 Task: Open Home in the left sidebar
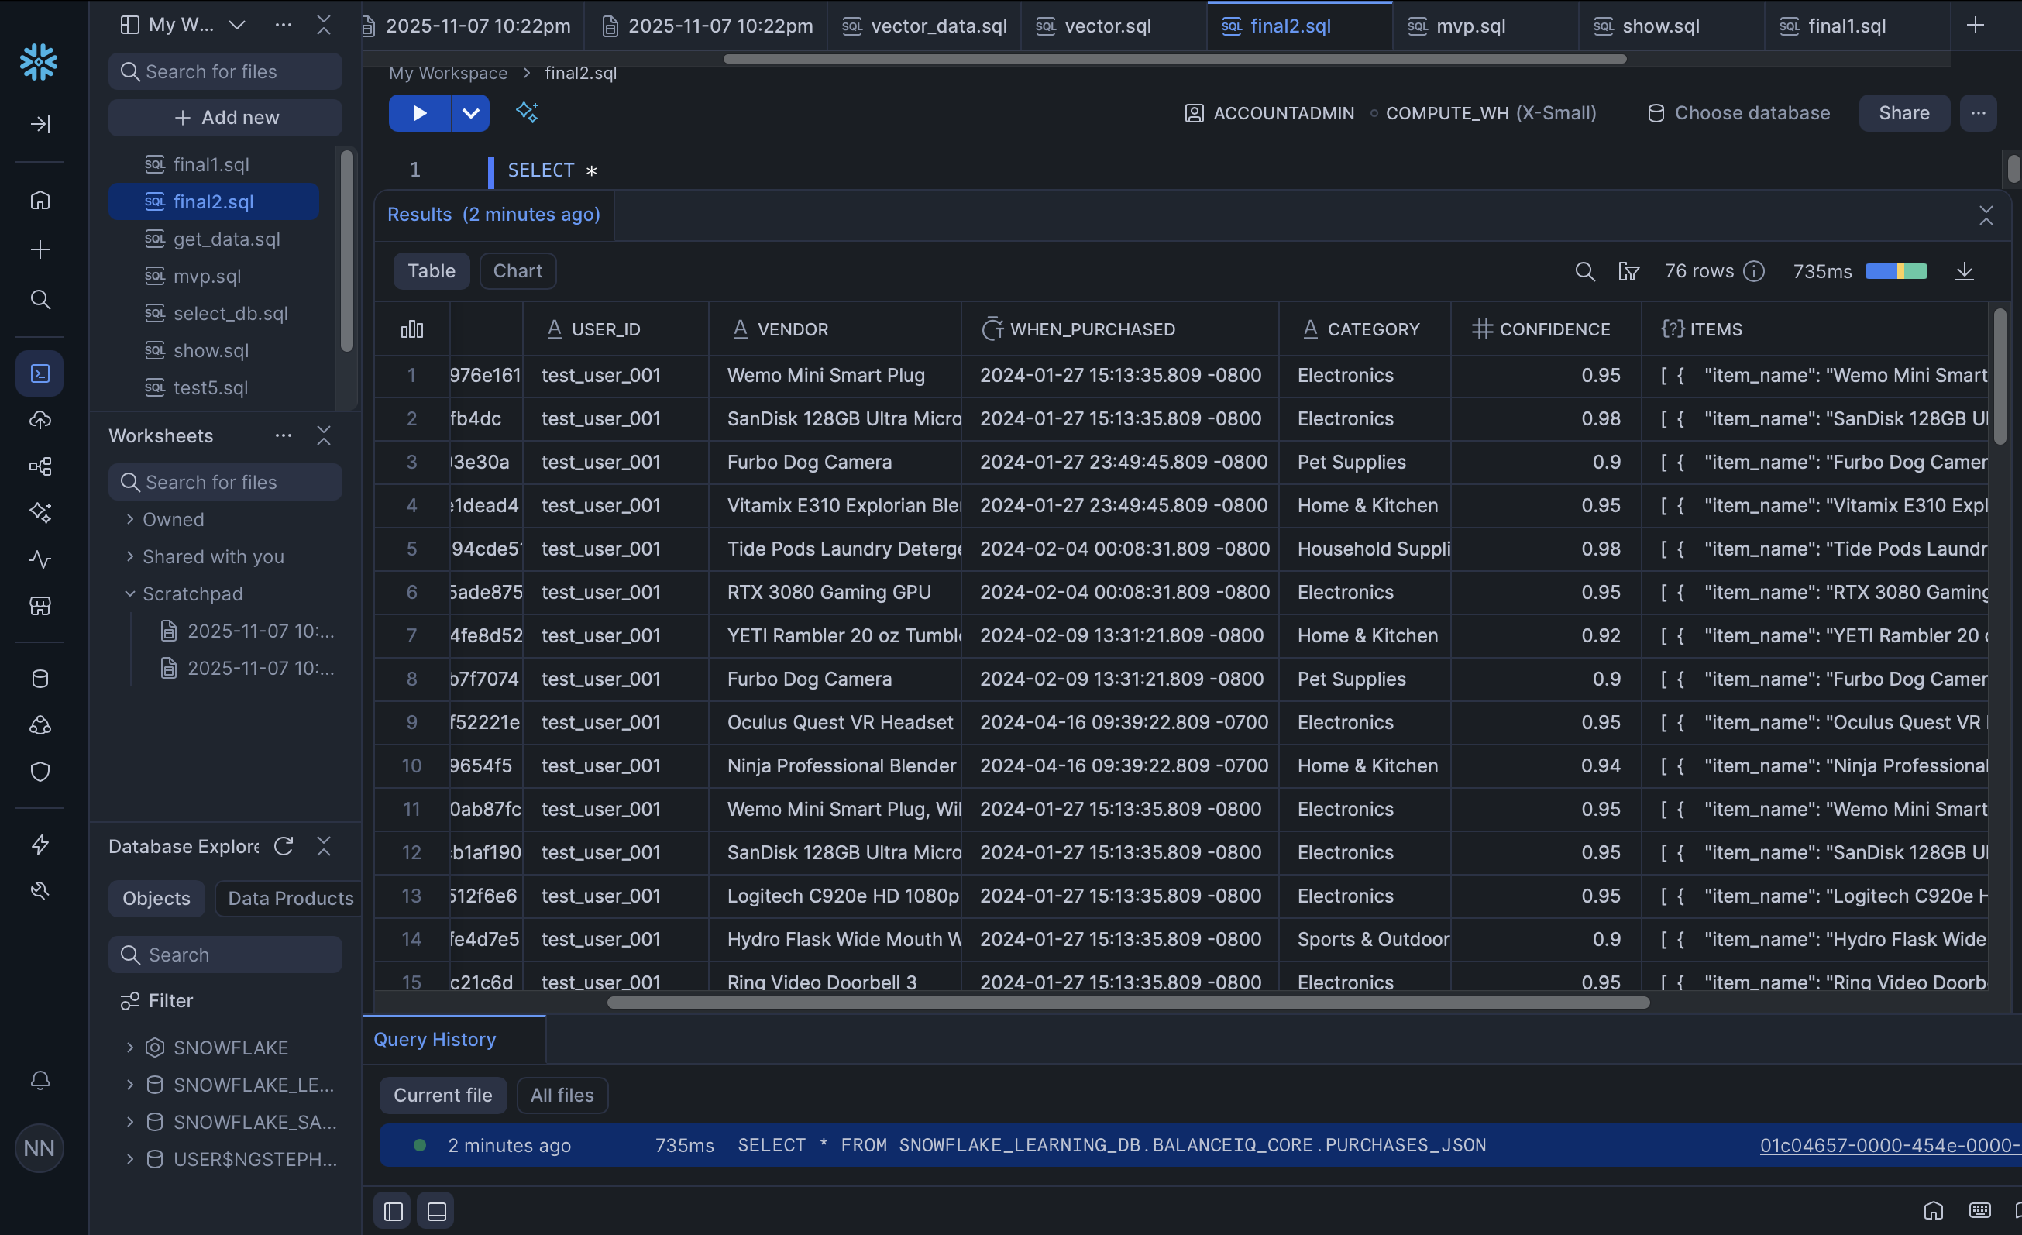click(x=40, y=201)
